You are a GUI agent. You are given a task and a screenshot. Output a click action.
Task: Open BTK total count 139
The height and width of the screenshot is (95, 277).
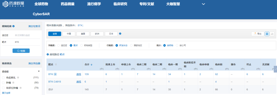click(87, 74)
